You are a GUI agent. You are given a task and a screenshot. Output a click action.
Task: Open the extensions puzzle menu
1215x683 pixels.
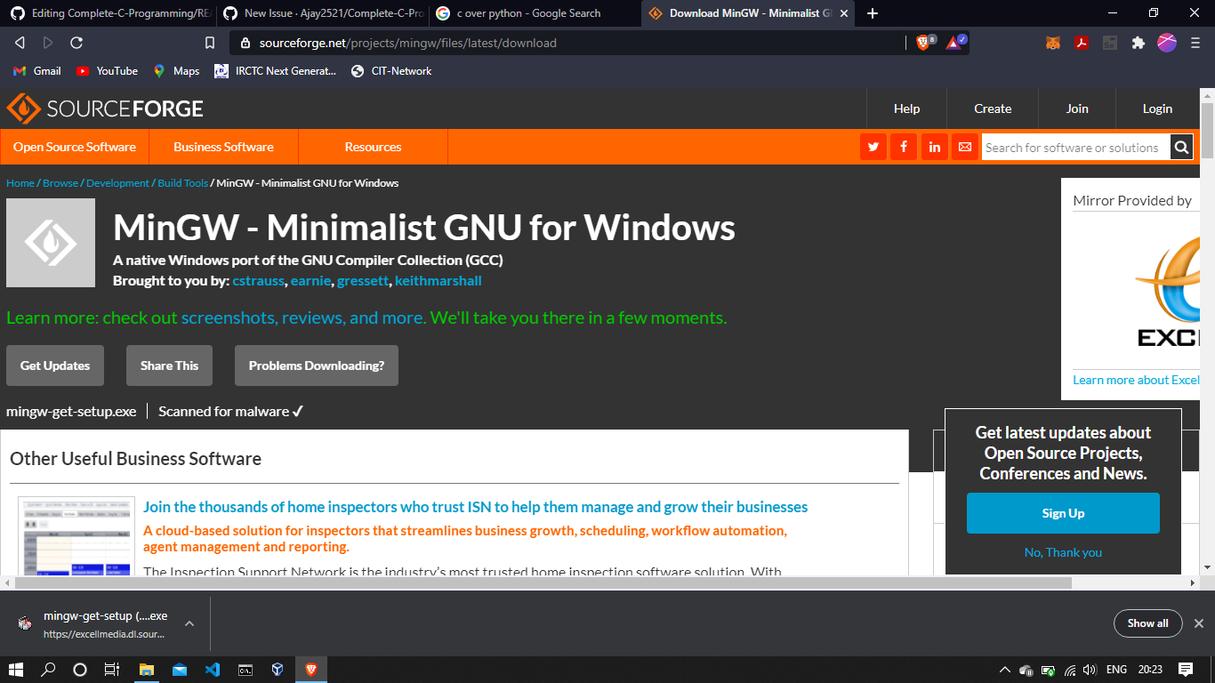point(1138,43)
